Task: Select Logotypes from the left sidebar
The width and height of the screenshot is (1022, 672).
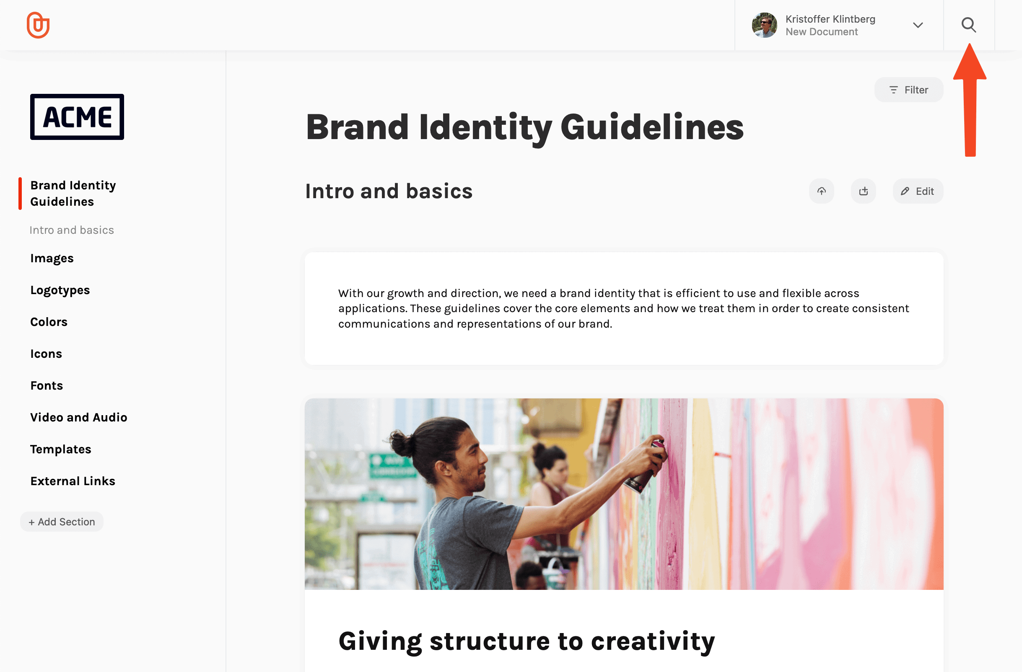Action: tap(59, 289)
